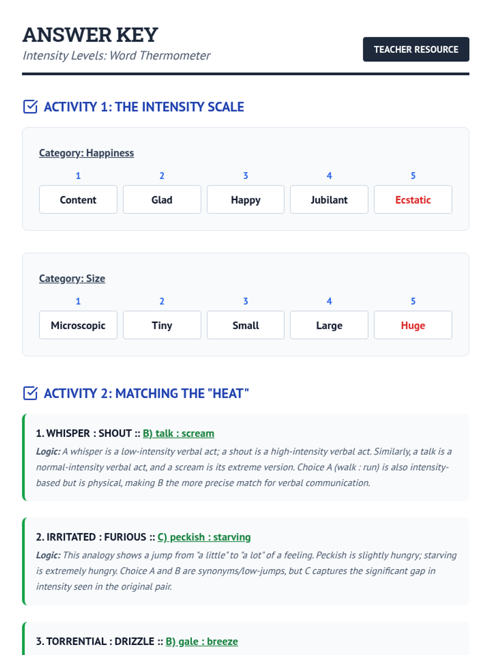Click the answer 'C) peckish : starving'
The width and height of the screenshot is (491, 655).
tap(204, 537)
